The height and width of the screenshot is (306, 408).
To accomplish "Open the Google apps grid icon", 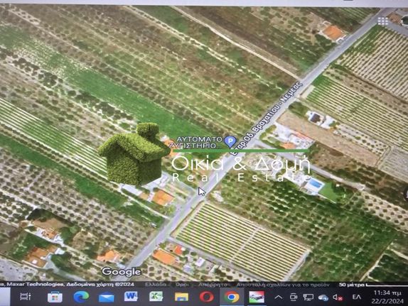I will [x=383, y=21].
